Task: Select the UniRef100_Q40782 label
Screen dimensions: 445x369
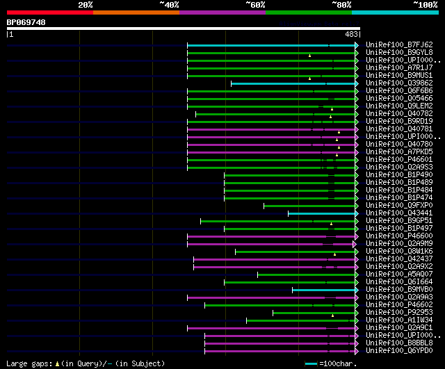Action: [399, 114]
